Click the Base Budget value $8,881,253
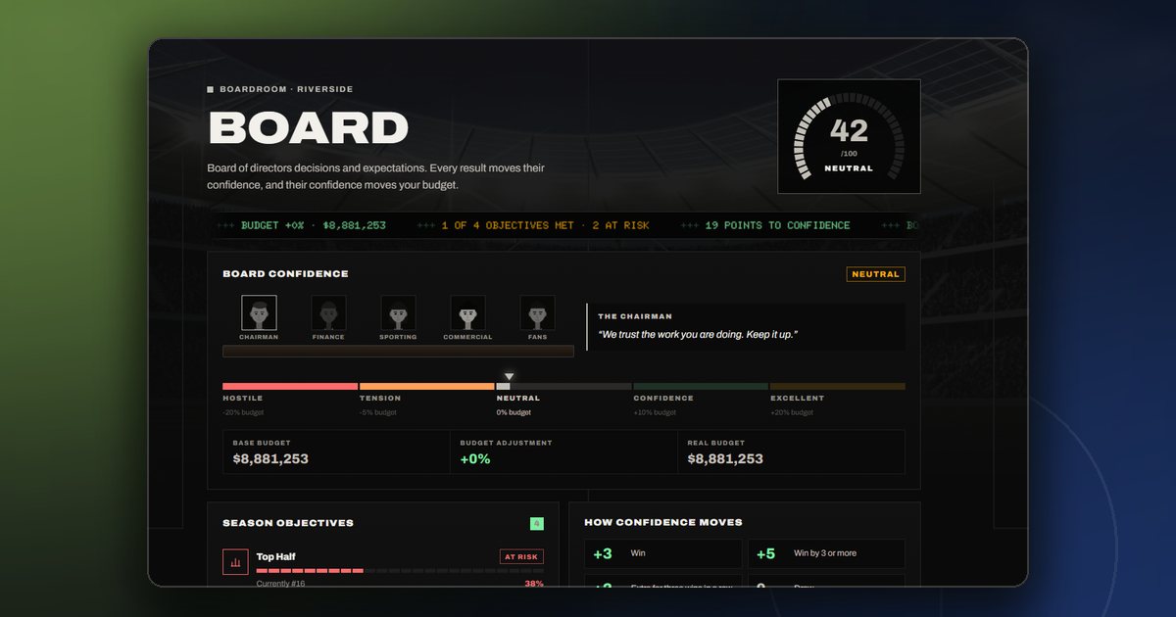1176x617 pixels. 270,458
